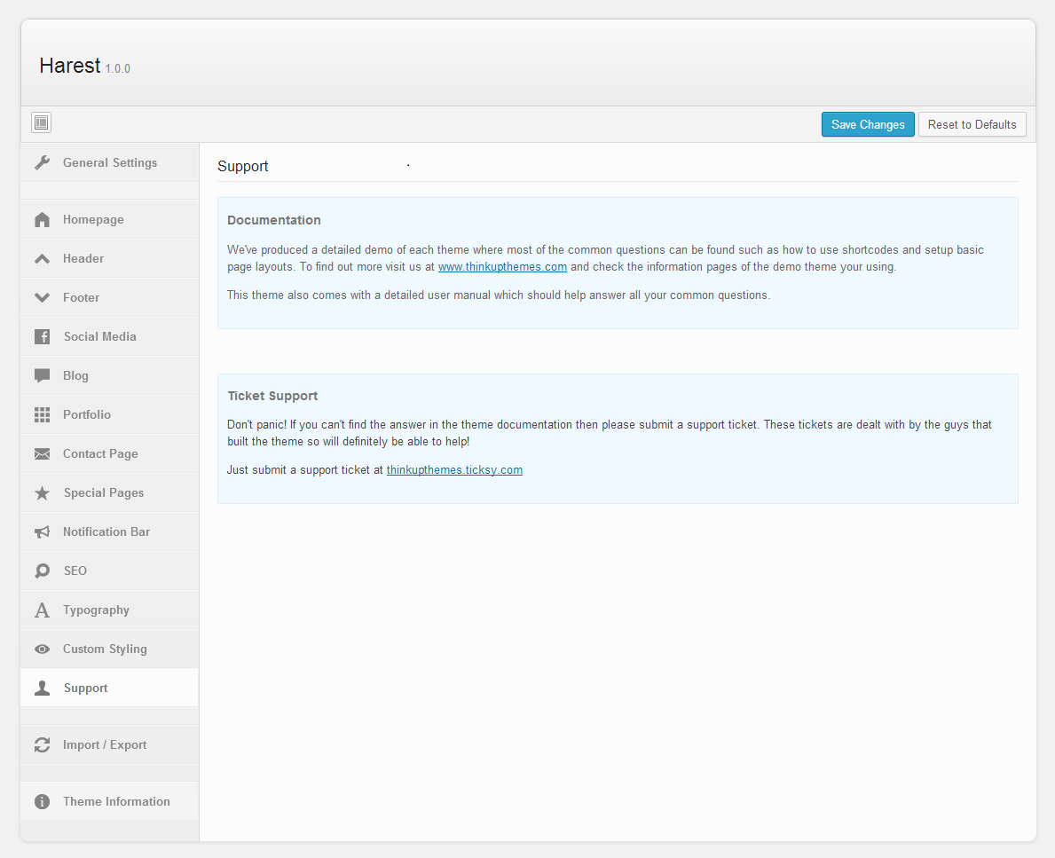Click the expand-all options icon in toolbar
The image size is (1055, 858).
click(x=41, y=123)
